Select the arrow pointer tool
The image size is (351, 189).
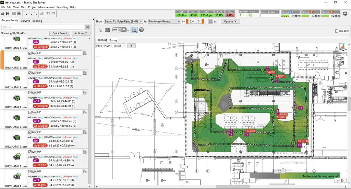coord(100,30)
